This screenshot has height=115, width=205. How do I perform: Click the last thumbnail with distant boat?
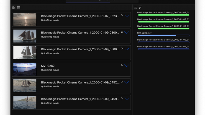pyautogui.click(x=25, y=102)
